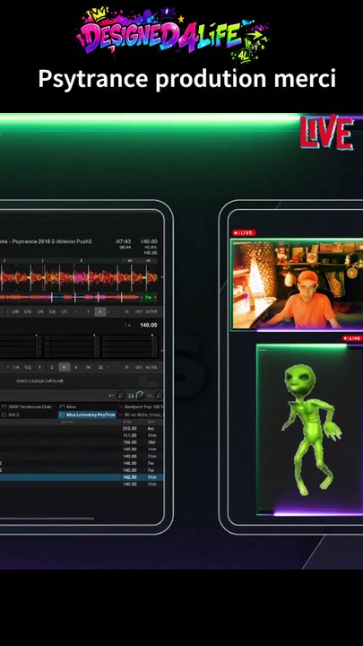Toggle ACTIVE loop on the Psytrance track deck

pyautogui.click(x=151, y=312)
